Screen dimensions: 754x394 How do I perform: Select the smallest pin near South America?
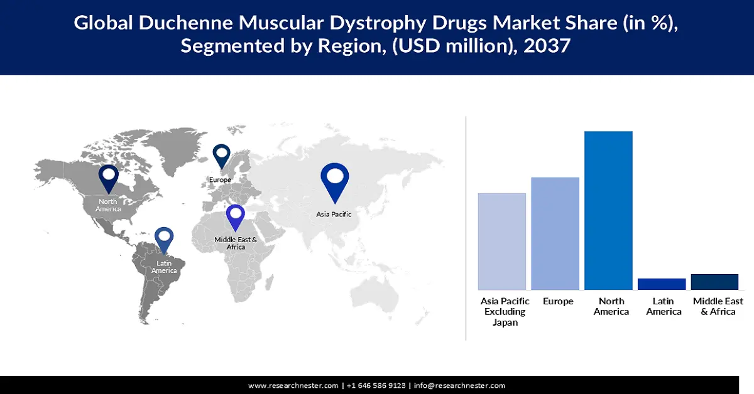click(165, 238)
